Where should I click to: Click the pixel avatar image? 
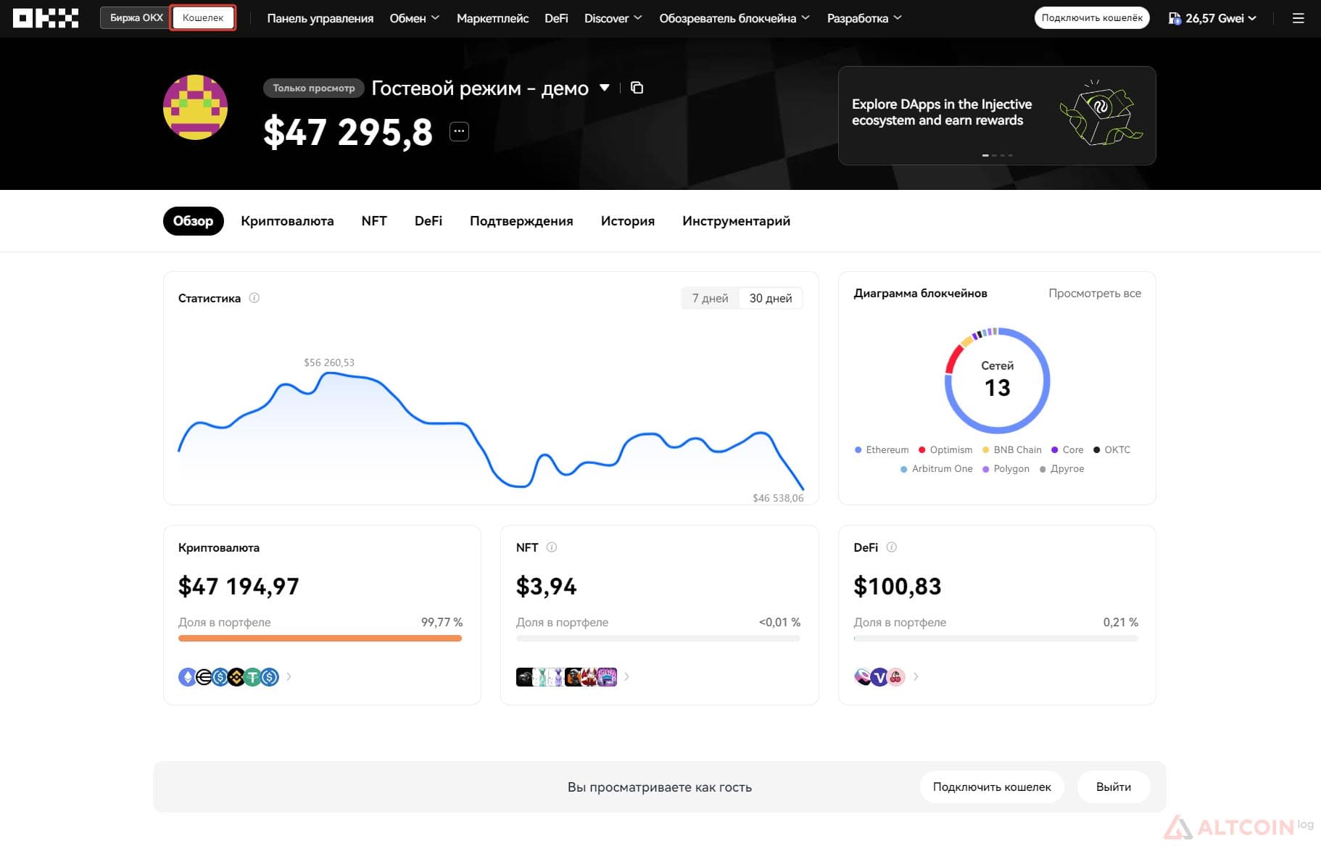tap(195, 107)
